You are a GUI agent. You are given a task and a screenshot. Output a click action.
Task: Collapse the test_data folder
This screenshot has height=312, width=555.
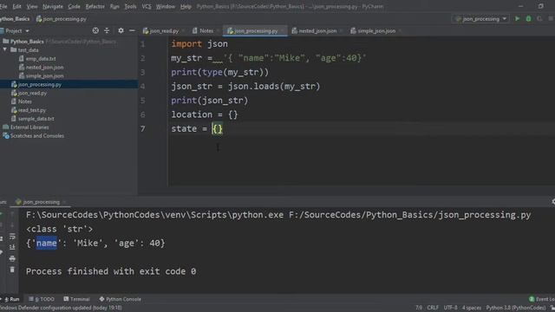(x=4, y=50)
